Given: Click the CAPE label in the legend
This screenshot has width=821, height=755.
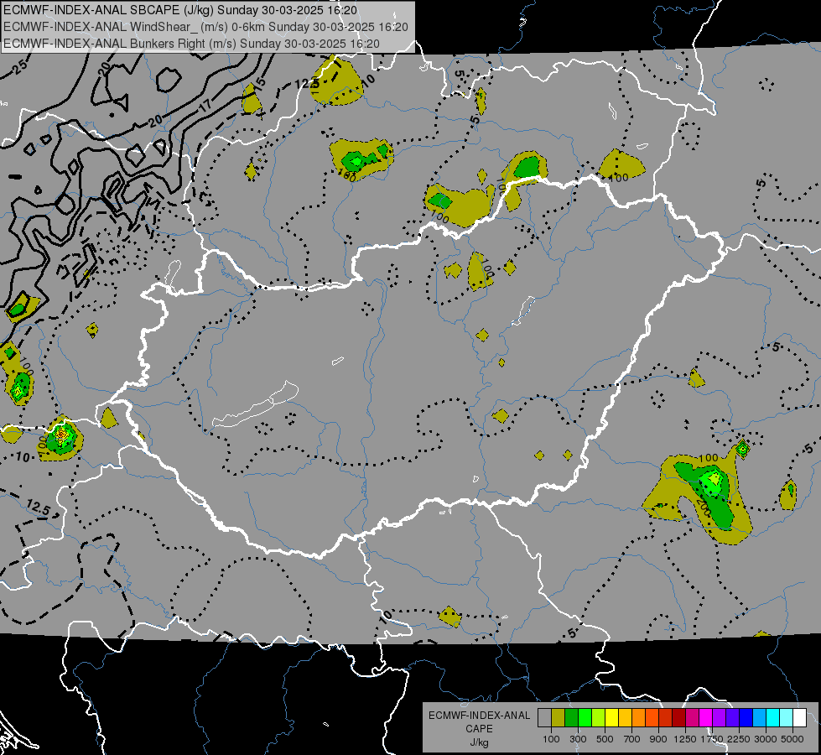Looking at the screenshot, I should point(479,729).
